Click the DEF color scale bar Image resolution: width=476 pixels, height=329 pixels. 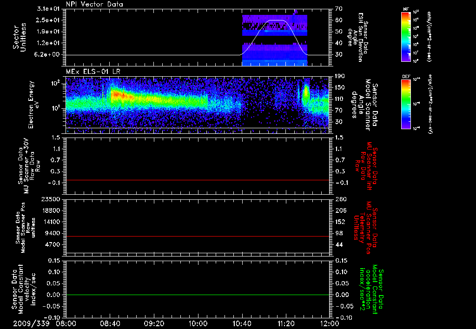(x=406, y=104)
